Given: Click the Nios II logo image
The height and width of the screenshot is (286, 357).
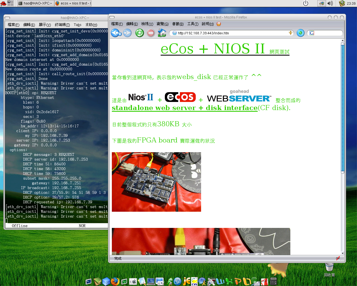Looking at the screenshot, I should click(141, 97).
